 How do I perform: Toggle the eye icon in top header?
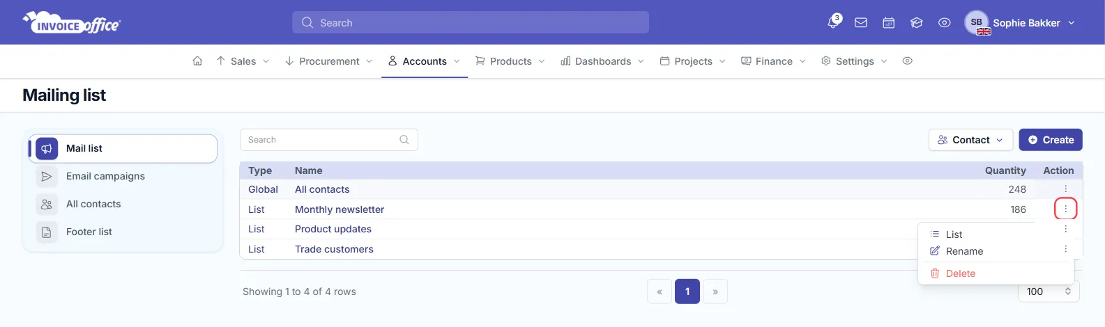[x=945, y=23]
